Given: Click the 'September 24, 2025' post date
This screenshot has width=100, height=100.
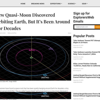Looking at the screenshot, I should point(78,69).
